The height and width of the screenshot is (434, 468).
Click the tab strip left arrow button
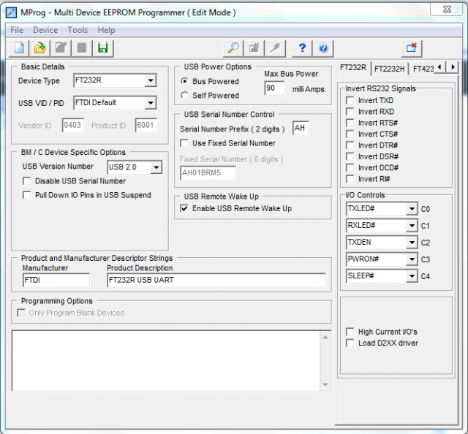pos(439,67)
